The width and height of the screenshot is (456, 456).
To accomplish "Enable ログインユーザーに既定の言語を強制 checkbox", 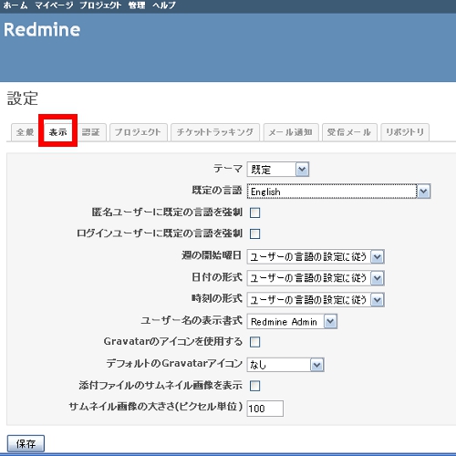I will pyautogui.click(x=254, y=233).
